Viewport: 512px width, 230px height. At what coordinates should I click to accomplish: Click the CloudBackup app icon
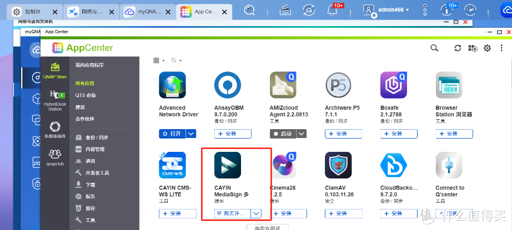click(x=394, y=165)
